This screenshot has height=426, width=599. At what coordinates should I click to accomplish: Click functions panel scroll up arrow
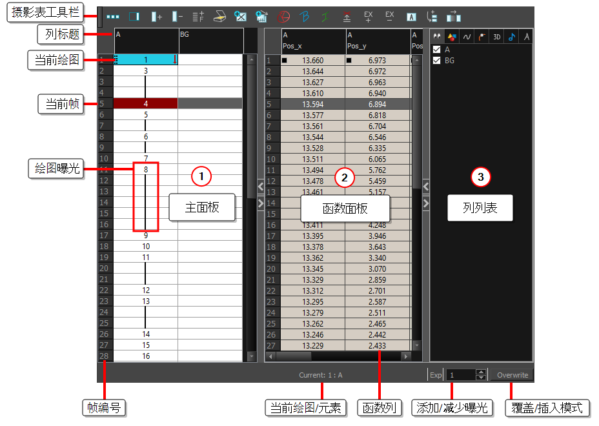point(417,61)
